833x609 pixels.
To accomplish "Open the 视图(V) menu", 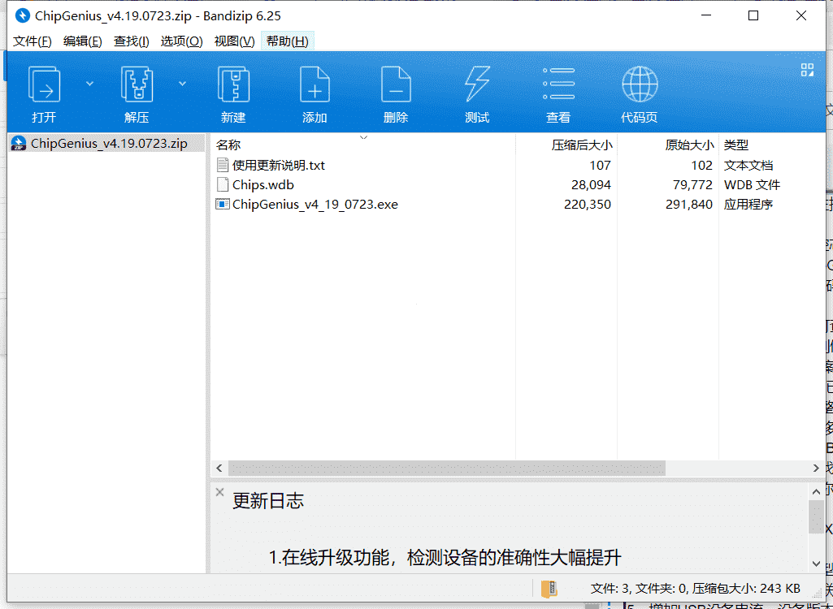I will [x=234, y=41].
